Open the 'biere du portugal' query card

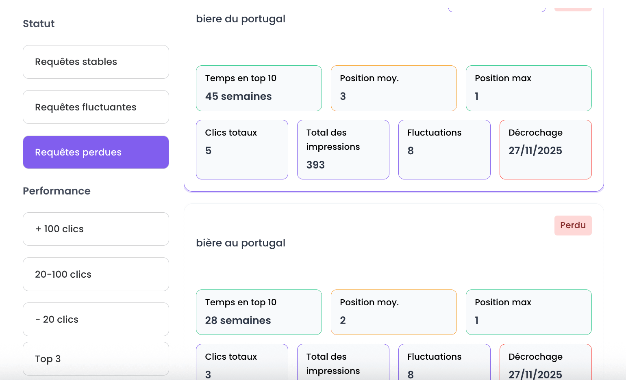tap(240, 19)
